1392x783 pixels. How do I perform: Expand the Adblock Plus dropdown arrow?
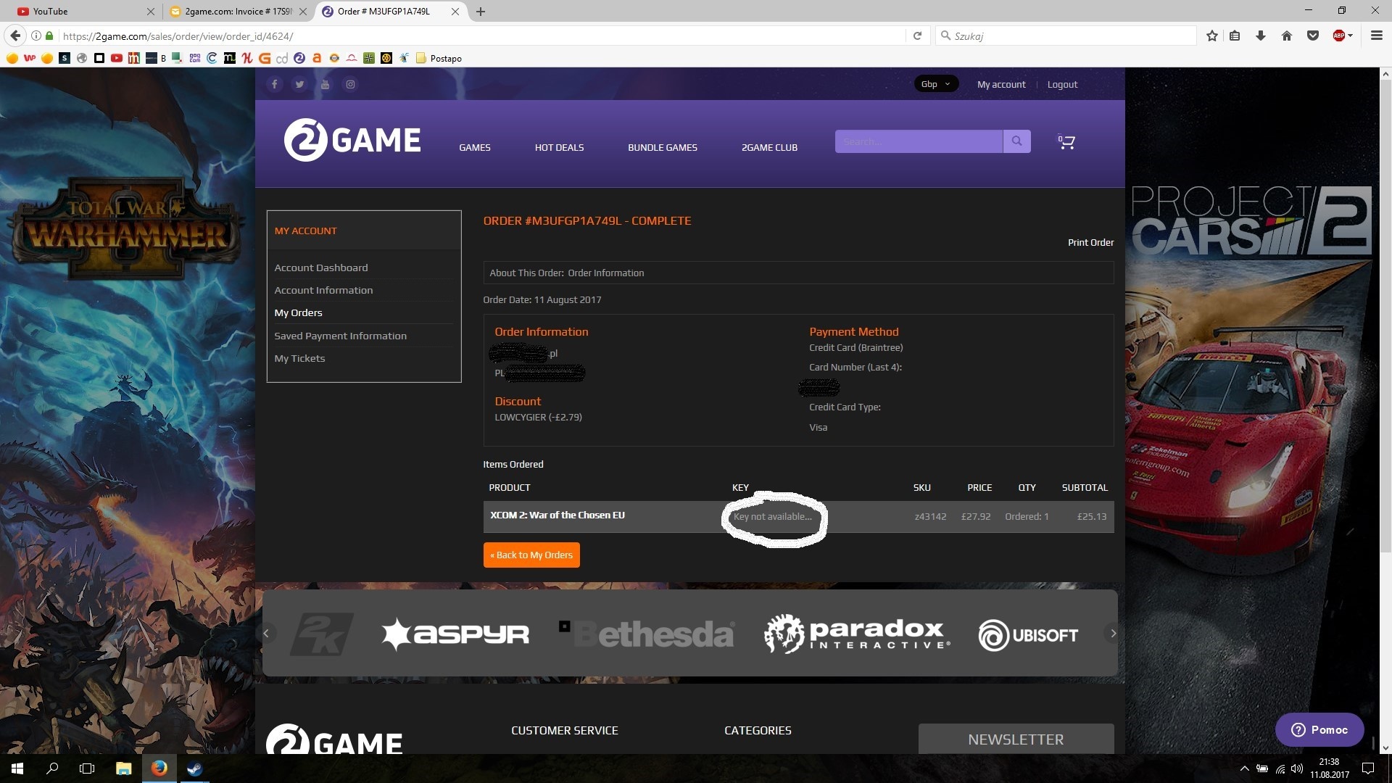click(1350, 36)
